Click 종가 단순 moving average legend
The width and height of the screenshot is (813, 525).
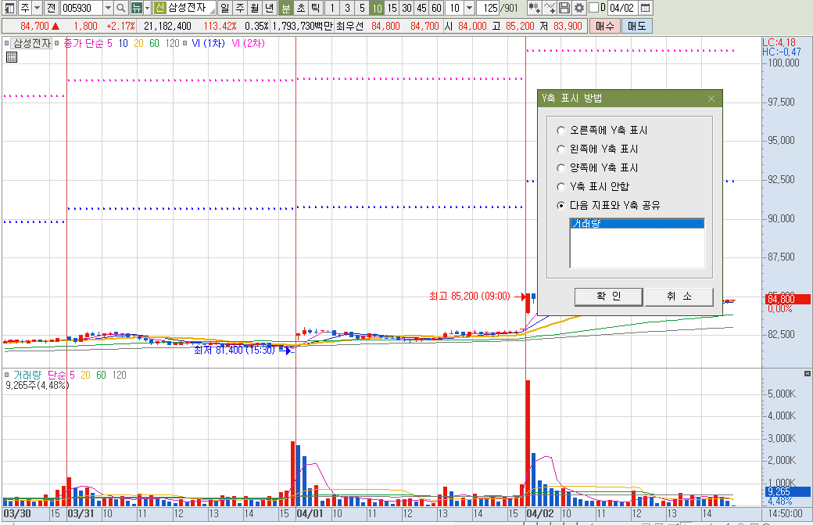[83, 44]
